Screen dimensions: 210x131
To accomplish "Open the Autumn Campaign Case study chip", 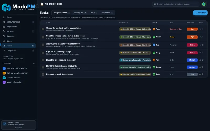I will point(135,67).
